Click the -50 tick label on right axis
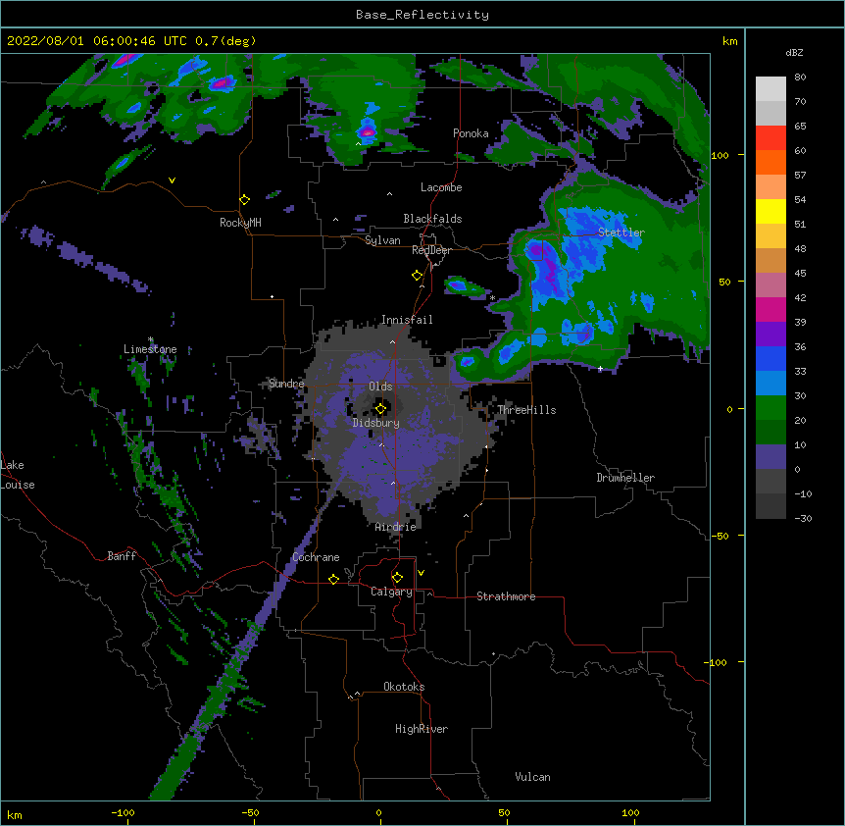 pyautogui.click(x=720, y=536)
